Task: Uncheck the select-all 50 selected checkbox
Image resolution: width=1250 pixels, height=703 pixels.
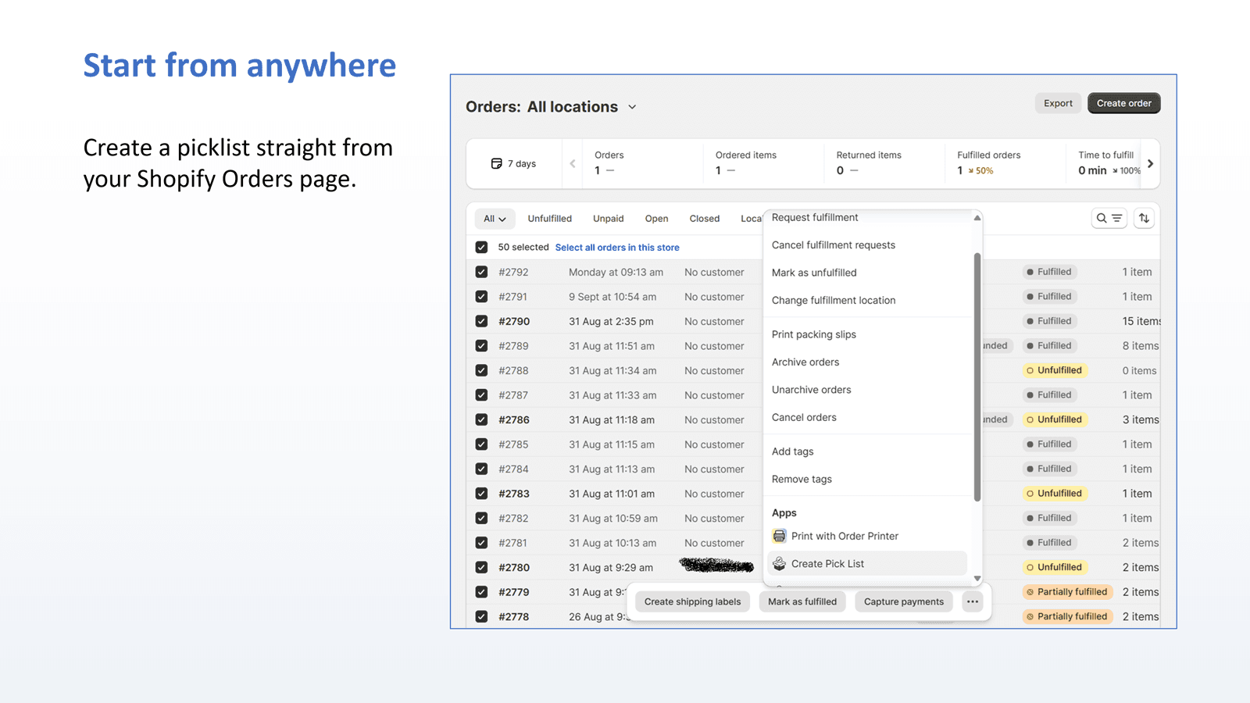Action: tap(481, 248)
